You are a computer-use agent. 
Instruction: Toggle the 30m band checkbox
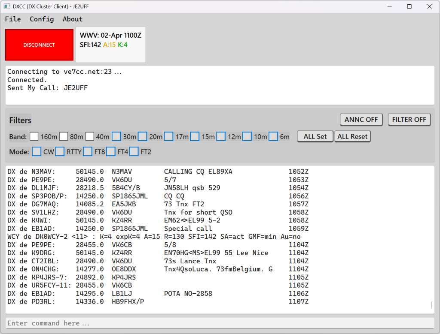pyautogui.click(x=116, y=136)
